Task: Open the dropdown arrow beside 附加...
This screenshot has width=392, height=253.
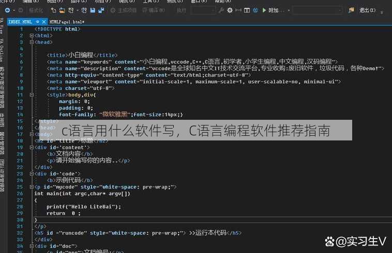Action: [x=289, y=10]
